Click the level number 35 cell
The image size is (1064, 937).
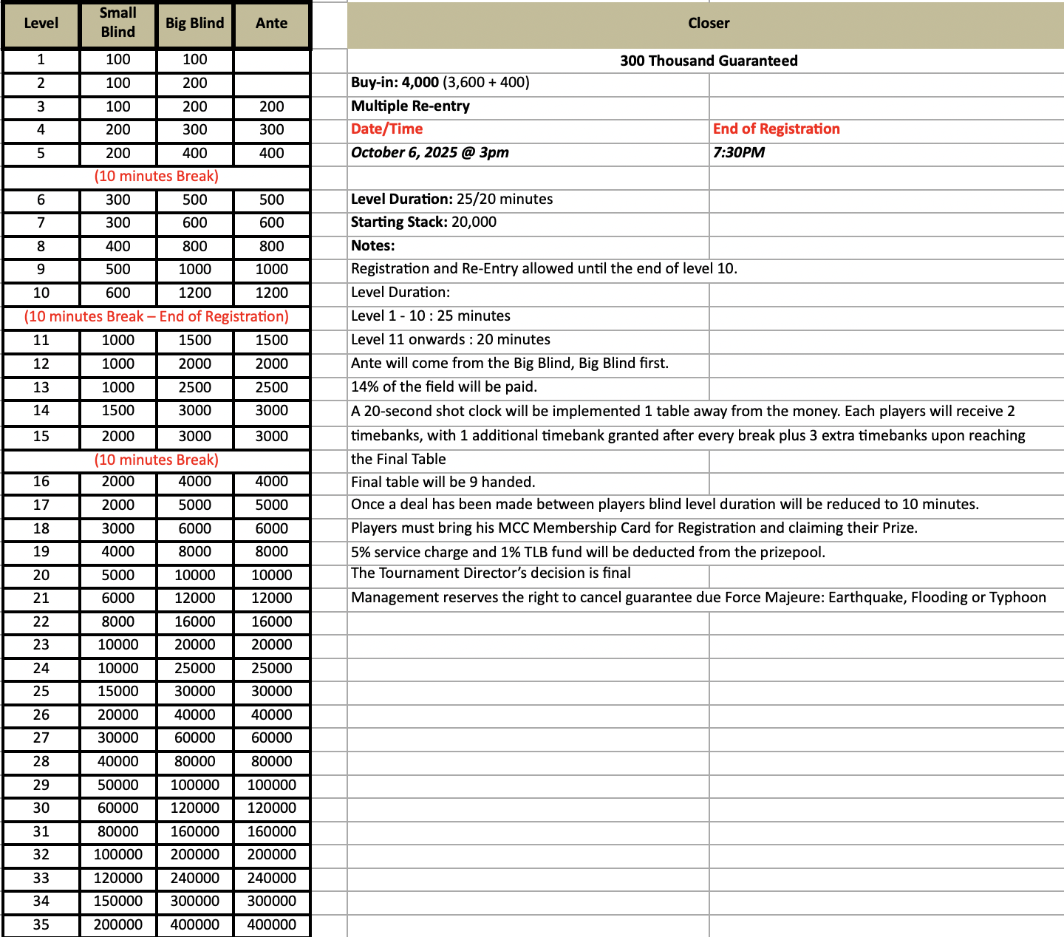coord(41,925)
